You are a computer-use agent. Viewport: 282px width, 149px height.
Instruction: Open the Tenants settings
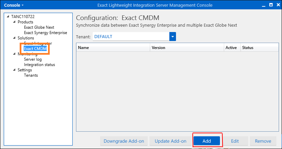point(31,75)
